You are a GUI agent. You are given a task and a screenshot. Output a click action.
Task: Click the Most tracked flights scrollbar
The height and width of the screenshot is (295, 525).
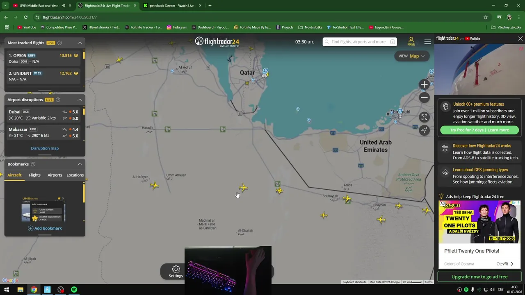pos(84,55)
